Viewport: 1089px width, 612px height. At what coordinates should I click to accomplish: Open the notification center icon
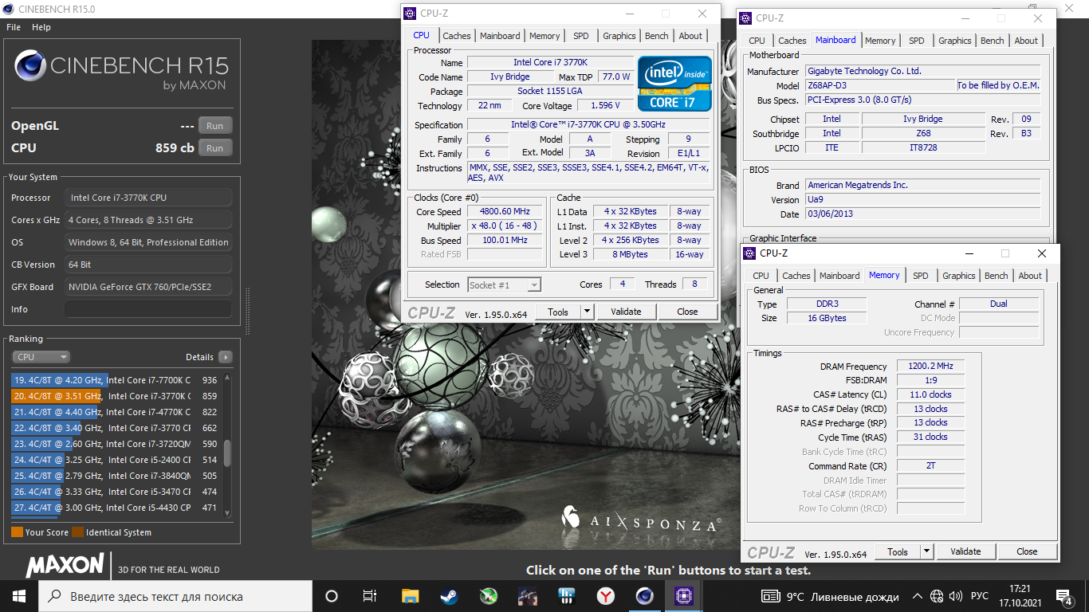1063,596
